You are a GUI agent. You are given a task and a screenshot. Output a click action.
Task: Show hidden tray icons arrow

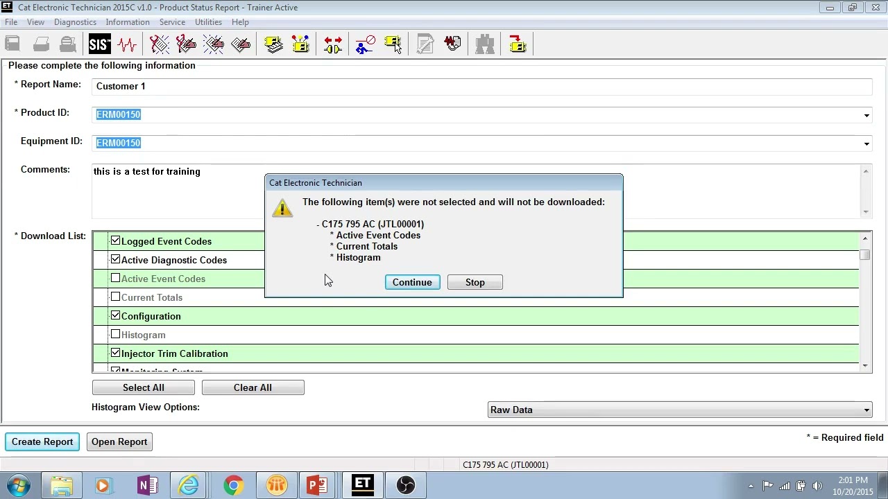click(x=750, y=486)
